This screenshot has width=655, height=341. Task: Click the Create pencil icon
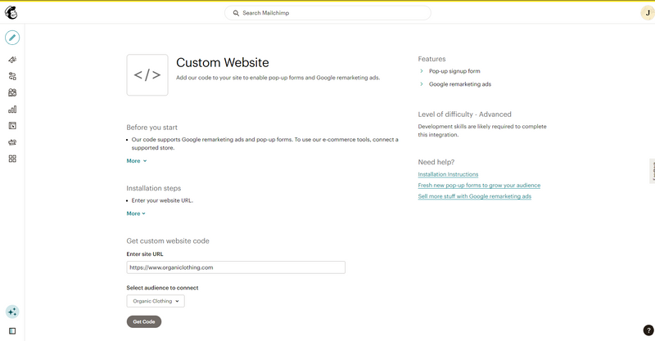point(12,38)
